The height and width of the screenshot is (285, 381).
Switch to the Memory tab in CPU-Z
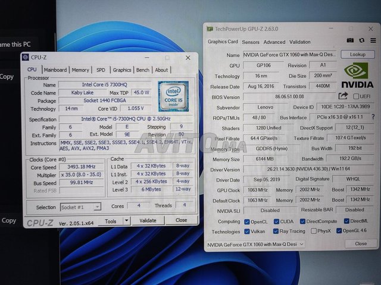(x=80, y=70)
